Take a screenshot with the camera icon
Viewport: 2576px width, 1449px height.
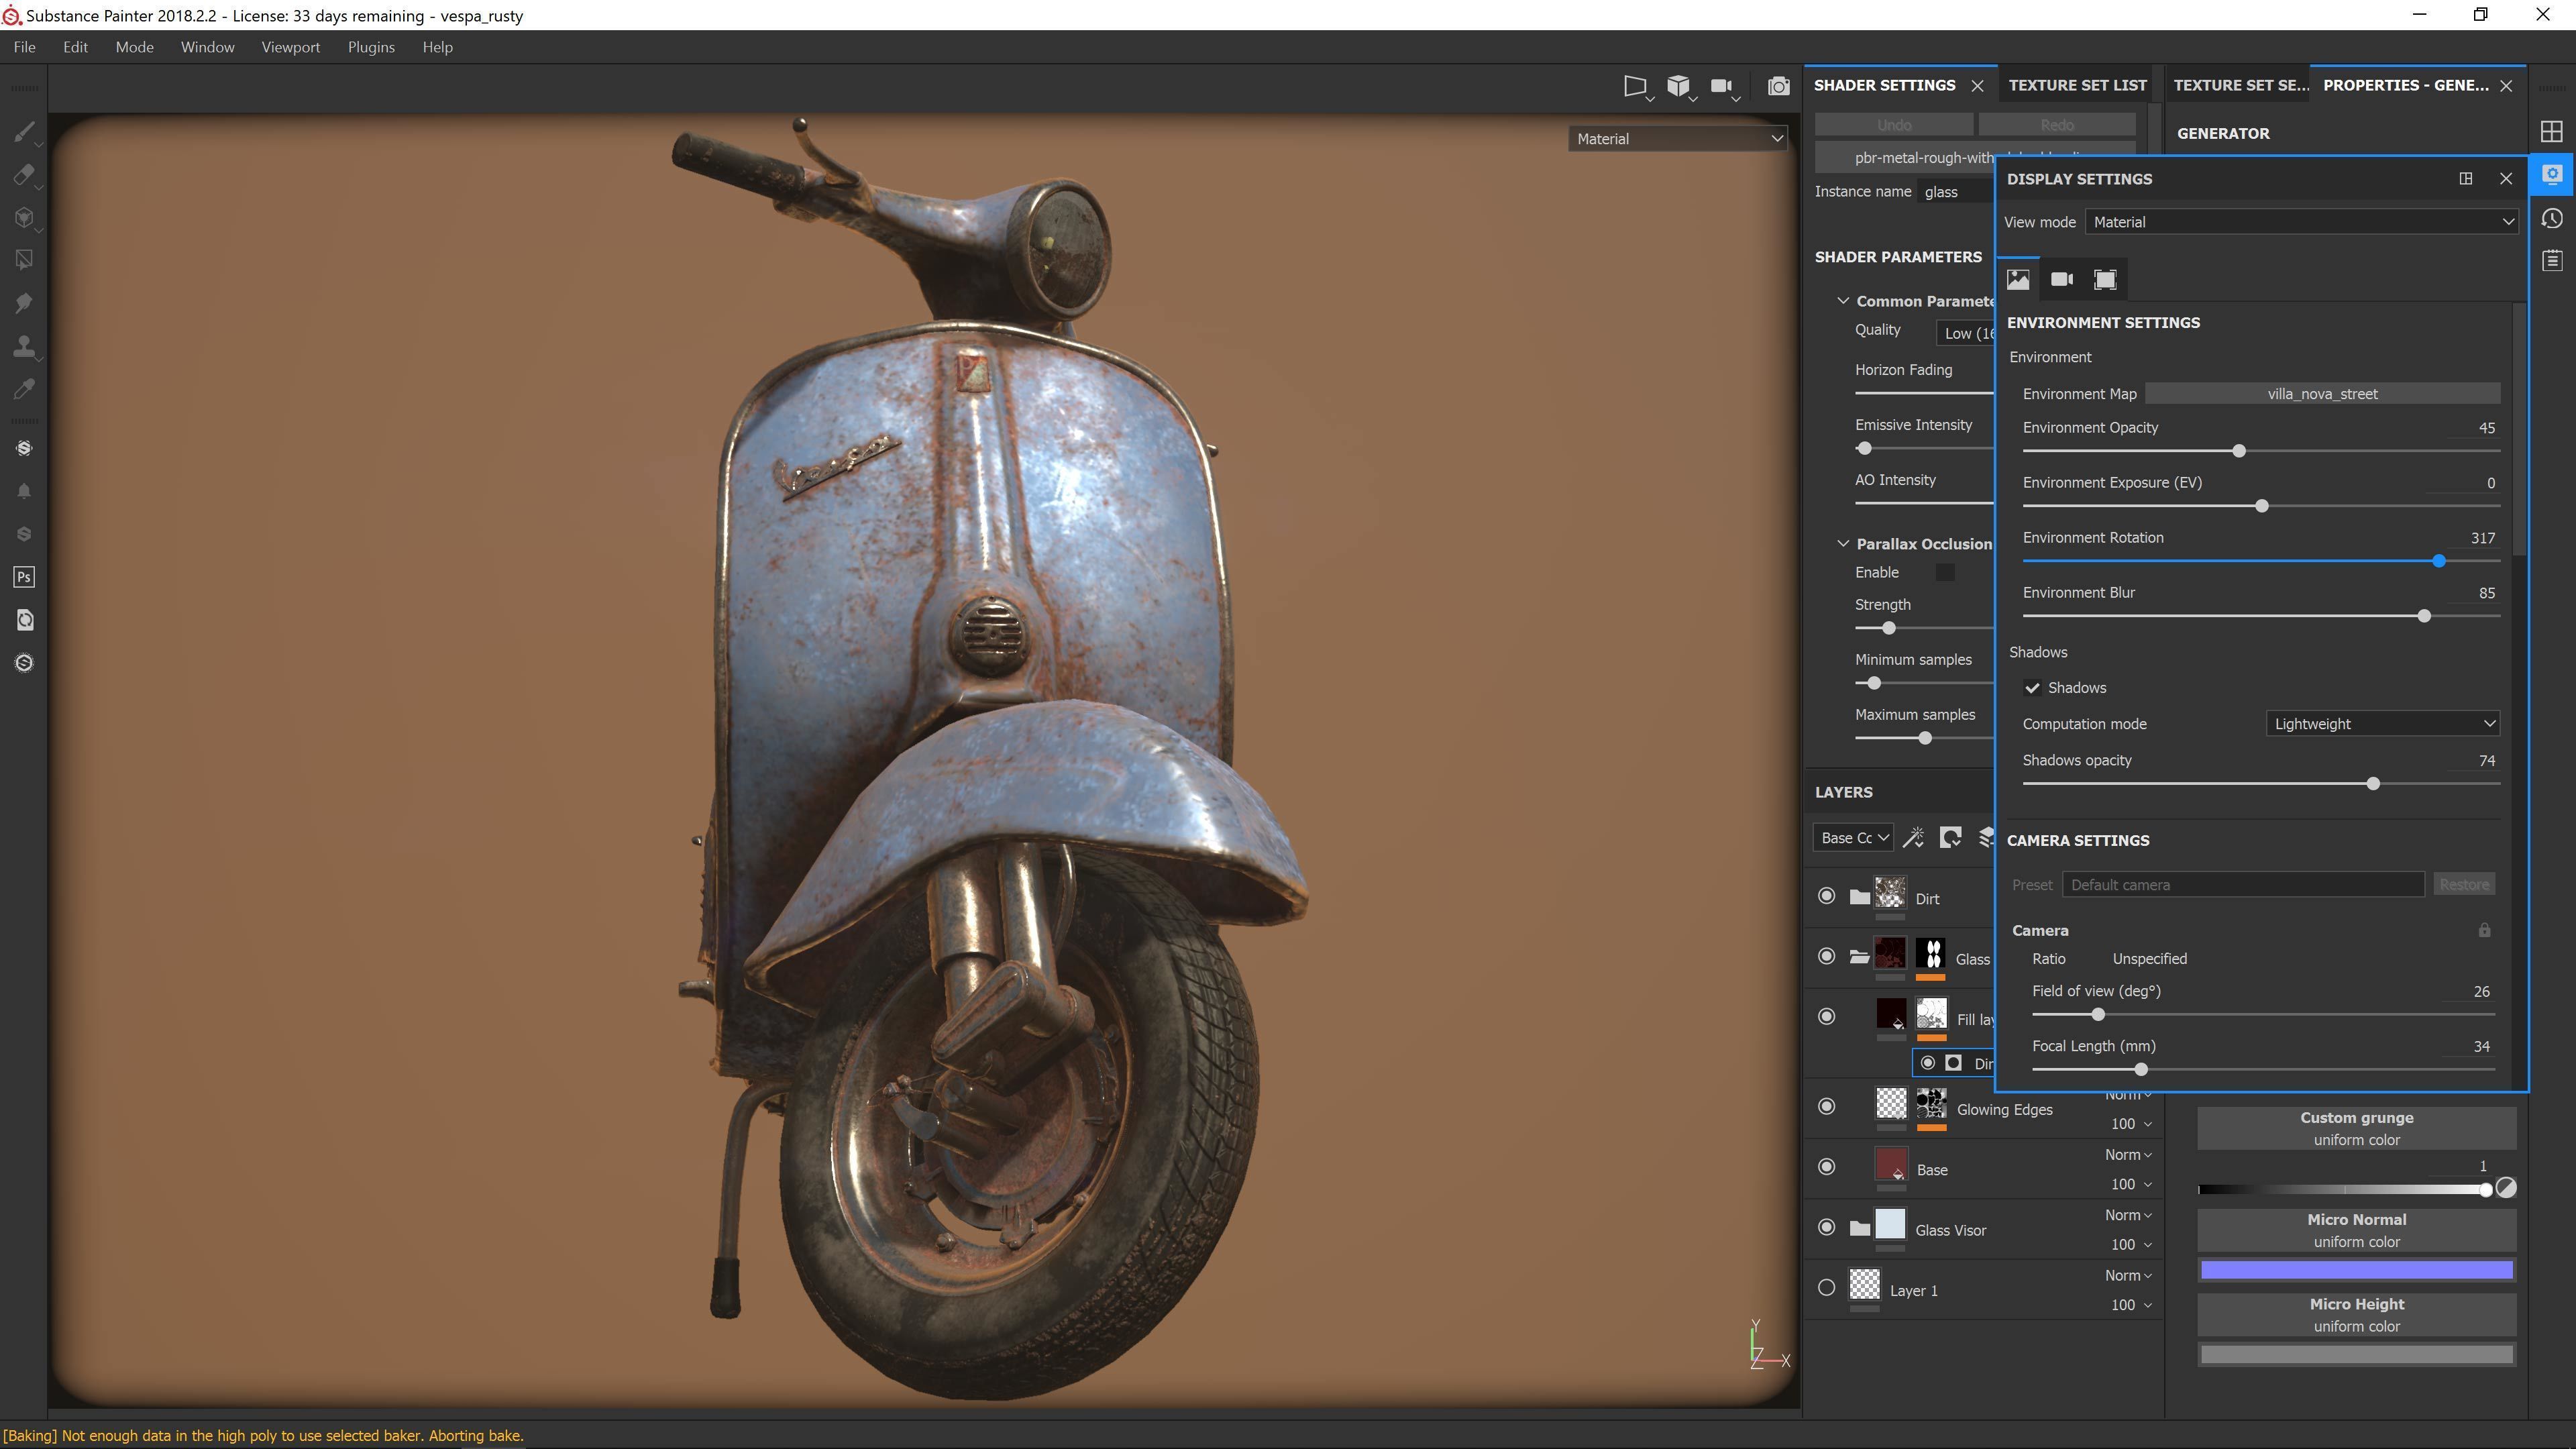click(x=1778, y=87)
